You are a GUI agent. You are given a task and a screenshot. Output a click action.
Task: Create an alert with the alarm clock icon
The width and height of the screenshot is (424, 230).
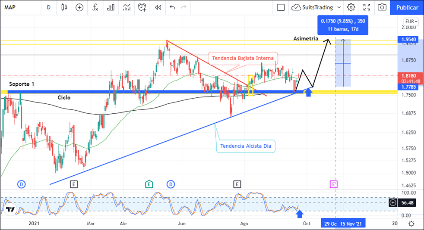(x=142, y=7)
